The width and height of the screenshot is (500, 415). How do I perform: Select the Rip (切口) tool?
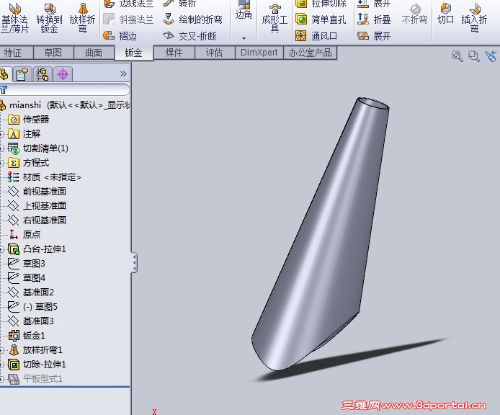445,14
